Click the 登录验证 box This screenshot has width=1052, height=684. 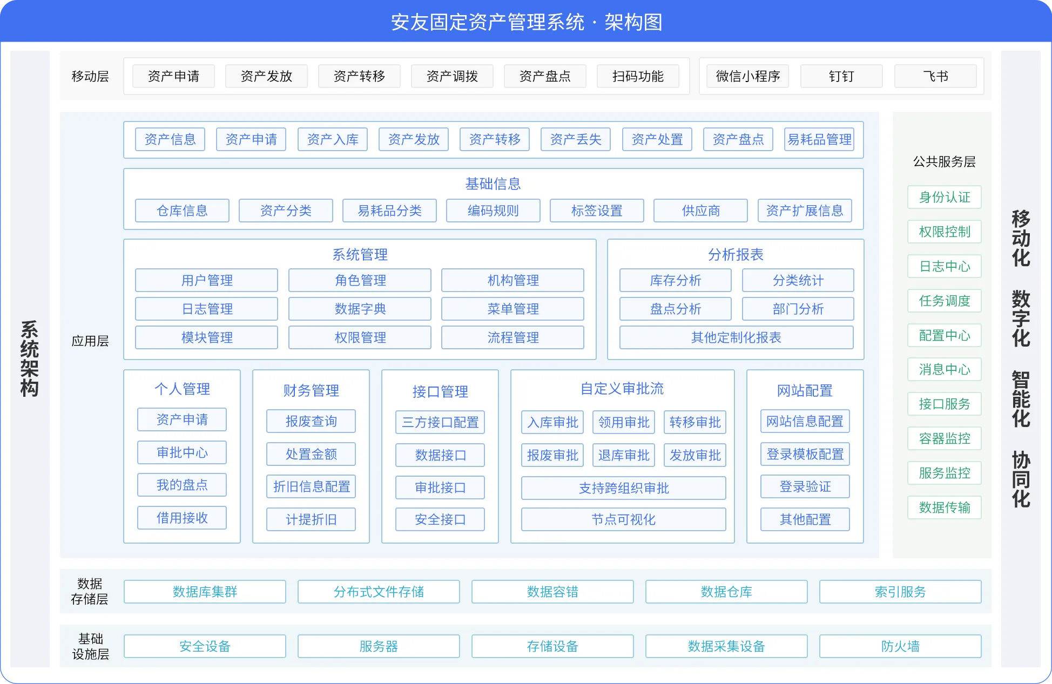[x=805, y=486]
